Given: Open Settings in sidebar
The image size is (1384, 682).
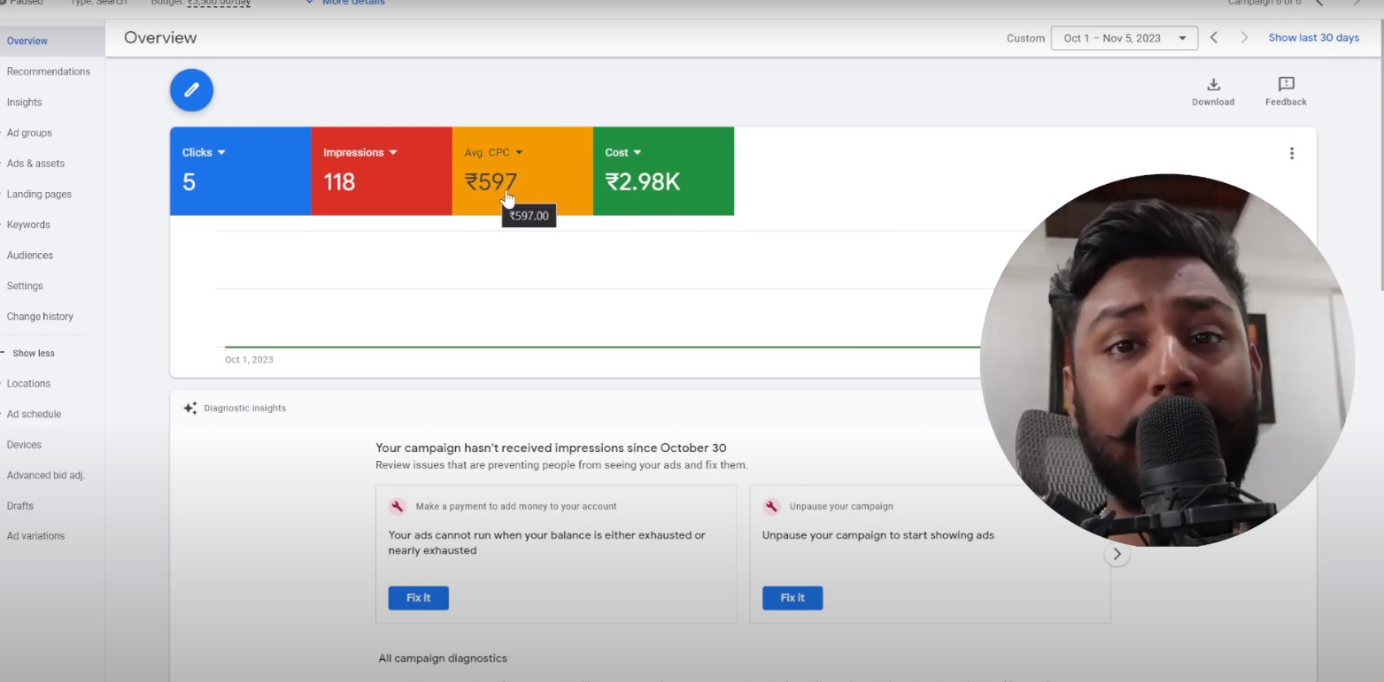Looking at the screenshot, I should click(x=25, y=286).
